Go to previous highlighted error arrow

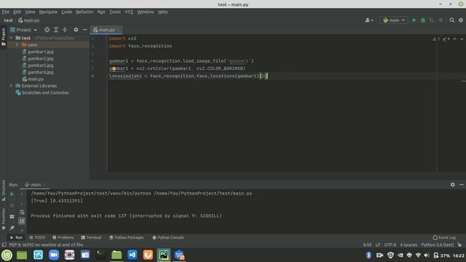click(x=454, y=39)
